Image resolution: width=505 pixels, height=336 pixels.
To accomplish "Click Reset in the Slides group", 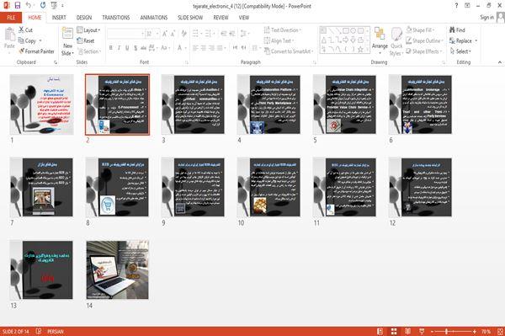I will tap(86, 40).
